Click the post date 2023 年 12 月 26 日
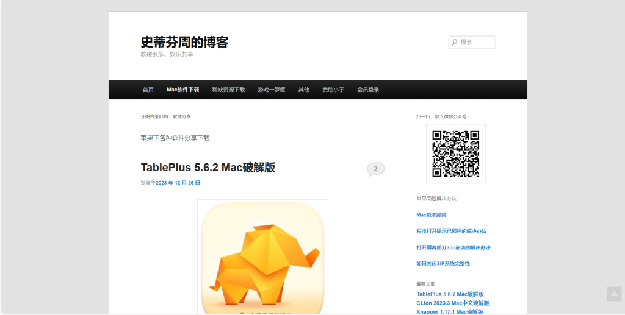The height and width of the screenshot is (315, 625). point(178,183)
